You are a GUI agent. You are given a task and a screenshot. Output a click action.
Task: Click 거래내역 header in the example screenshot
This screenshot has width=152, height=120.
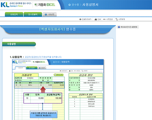click(26, 75)
